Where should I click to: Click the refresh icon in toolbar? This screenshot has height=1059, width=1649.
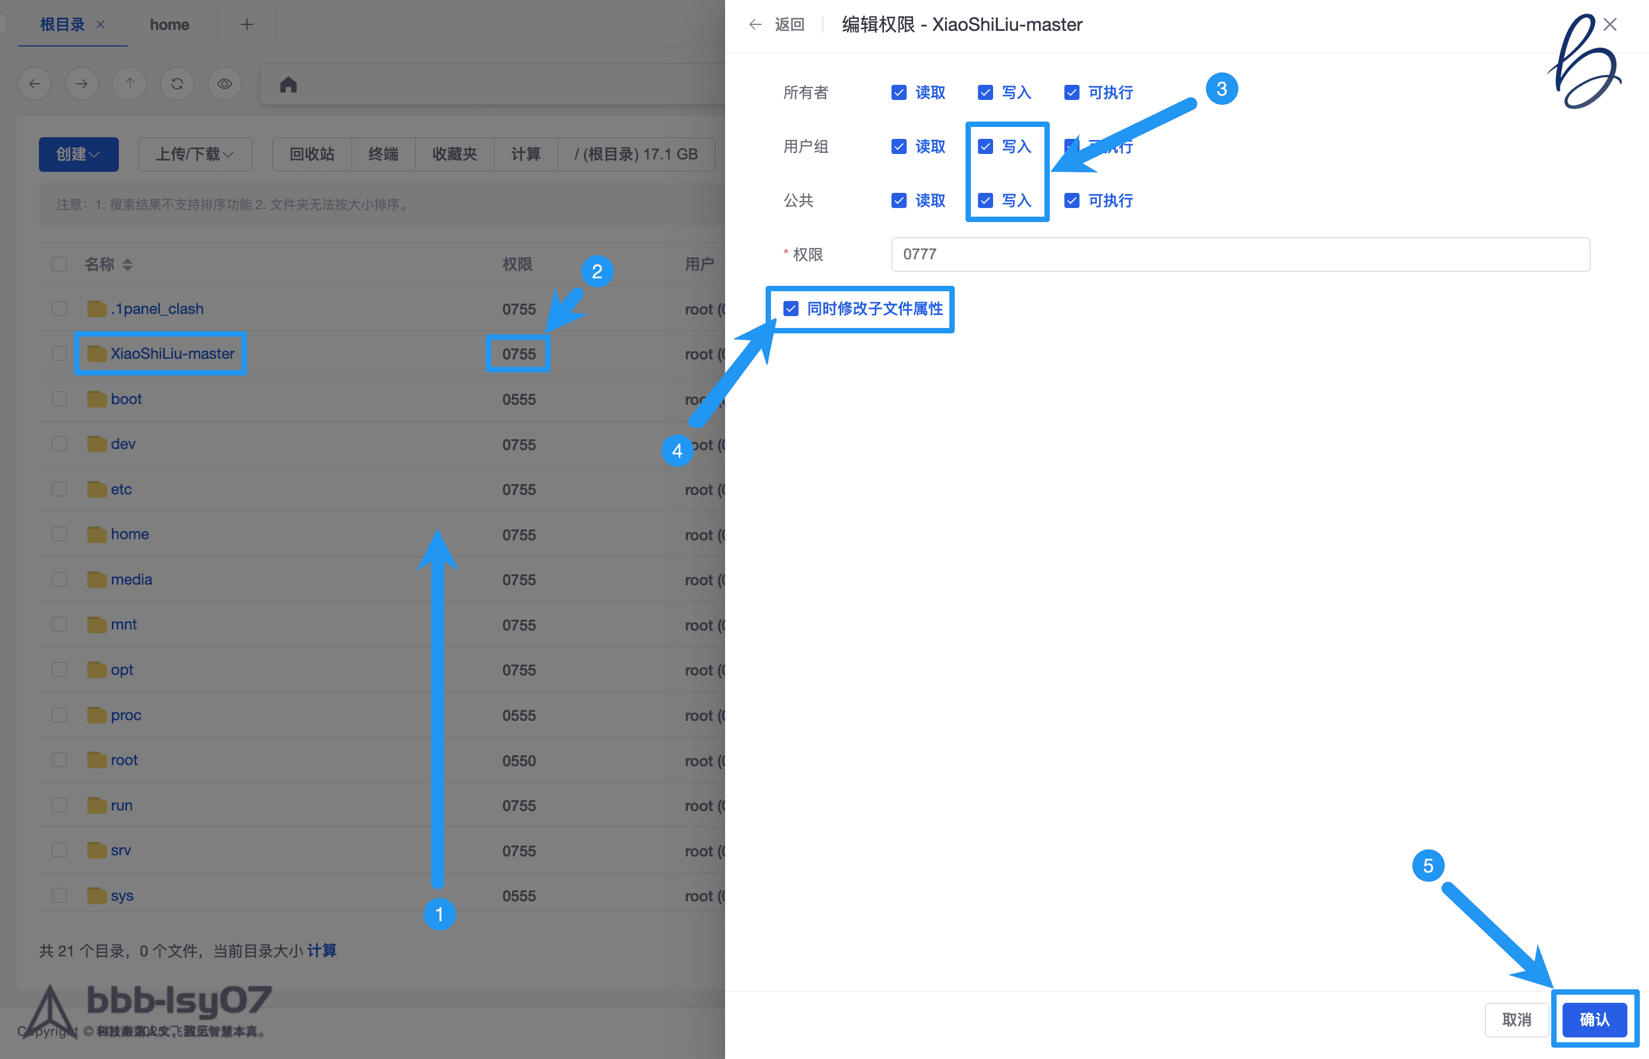(177, 84)
